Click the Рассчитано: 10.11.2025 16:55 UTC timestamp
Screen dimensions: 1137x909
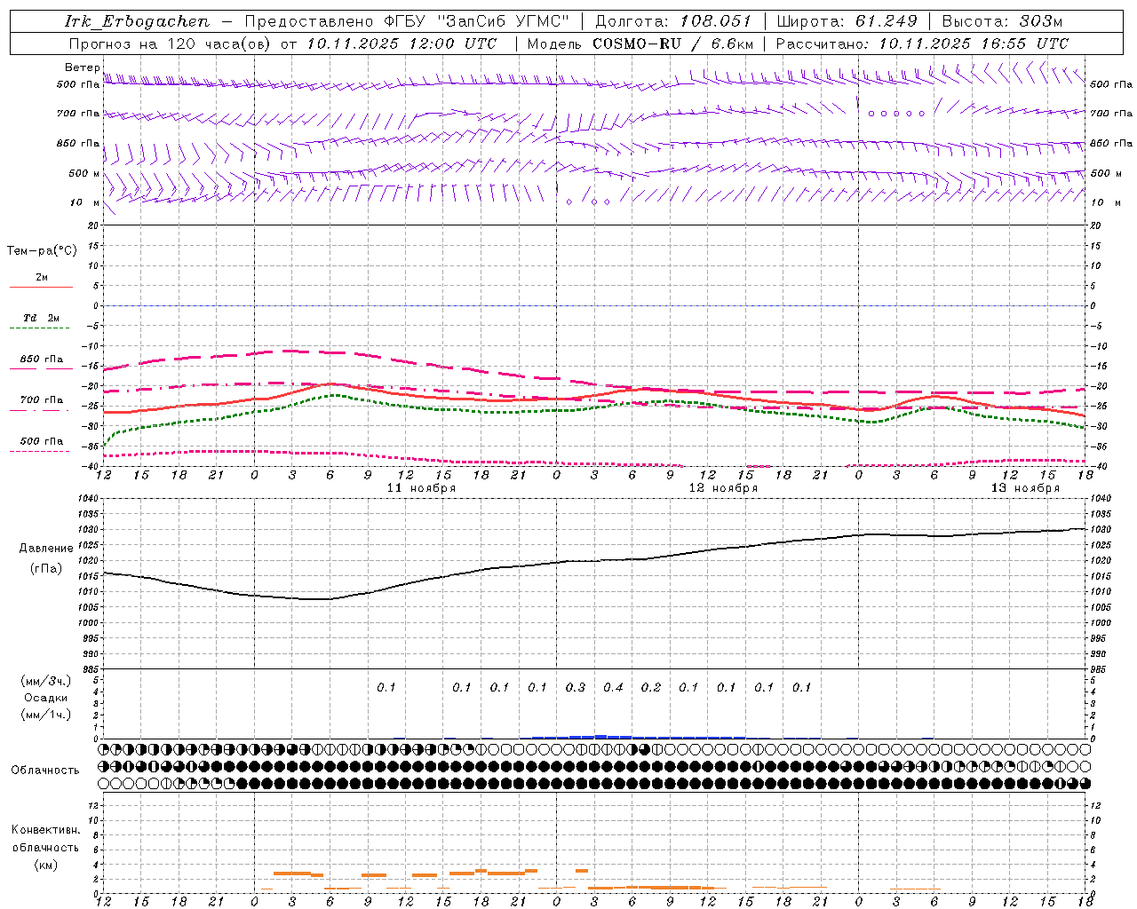point(922,43)
